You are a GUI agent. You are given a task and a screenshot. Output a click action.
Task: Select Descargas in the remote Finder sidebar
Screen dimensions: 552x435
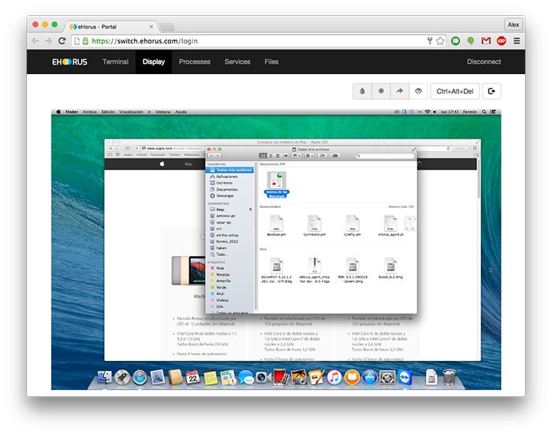226,196
